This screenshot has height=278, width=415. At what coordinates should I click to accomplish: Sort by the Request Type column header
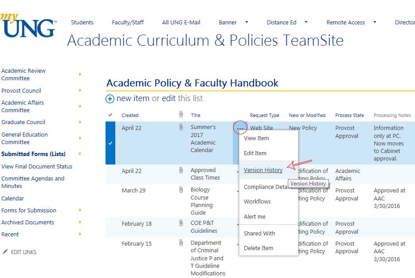tap(265, 115)
